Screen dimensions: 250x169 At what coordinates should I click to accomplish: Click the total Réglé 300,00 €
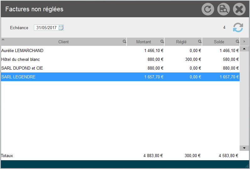(x=193, y=156)
